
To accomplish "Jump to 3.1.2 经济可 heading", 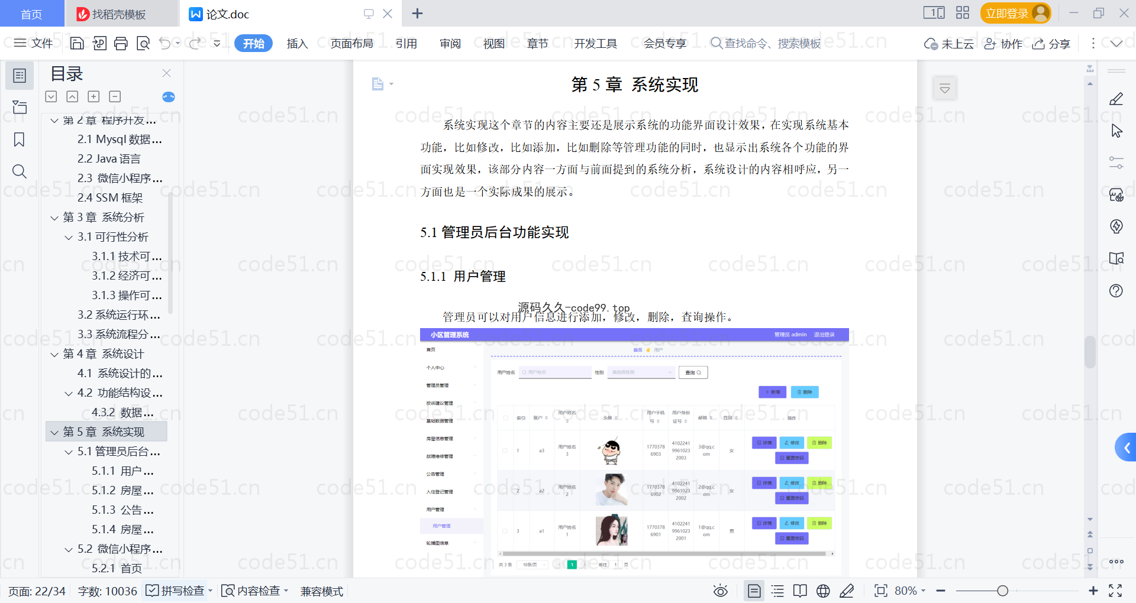I will [x=127, y=276].
